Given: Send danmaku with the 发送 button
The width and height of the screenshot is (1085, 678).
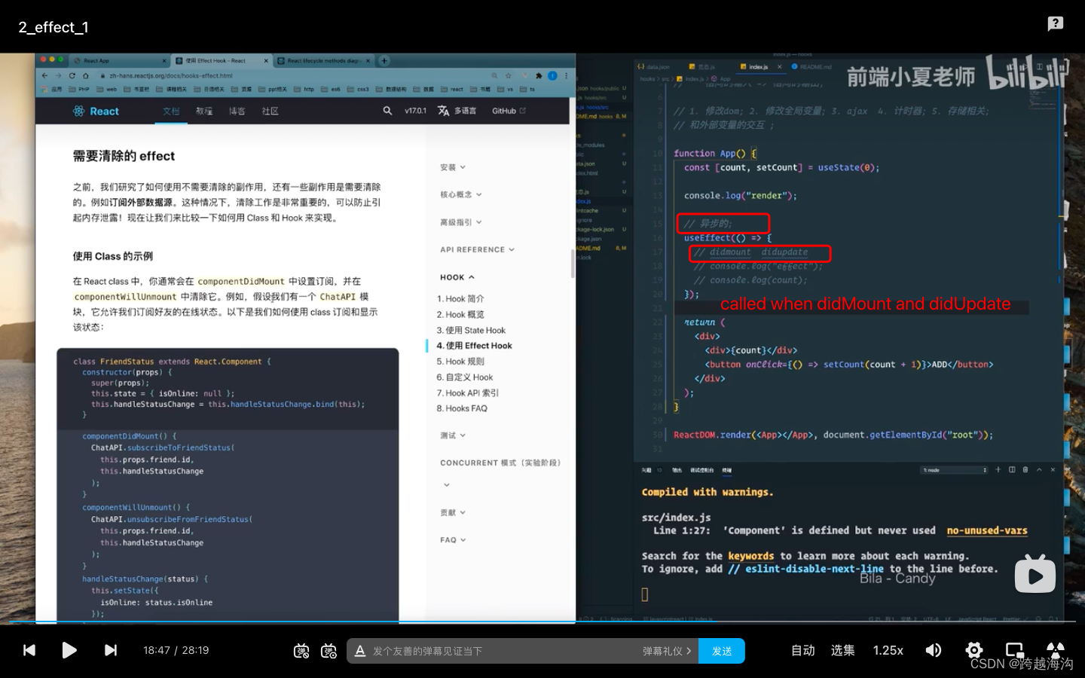Looking at the screenshot, I should [x=722, y=651].
